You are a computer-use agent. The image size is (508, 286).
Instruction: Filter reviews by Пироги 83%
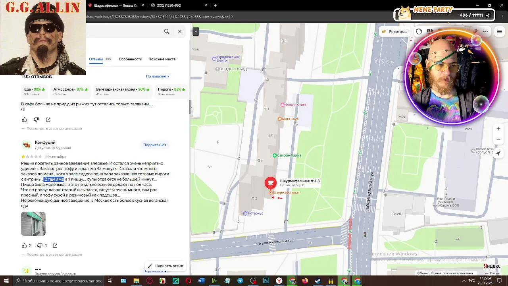tap(171, 91)
